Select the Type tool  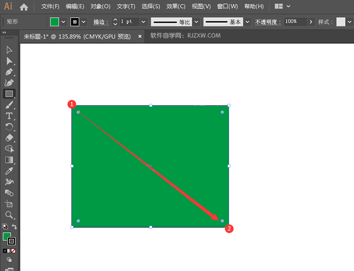[9, 116]
